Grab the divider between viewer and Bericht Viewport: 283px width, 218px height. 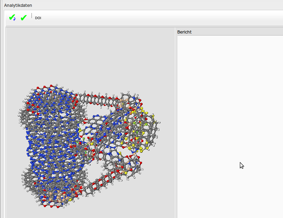pos(176,123)
